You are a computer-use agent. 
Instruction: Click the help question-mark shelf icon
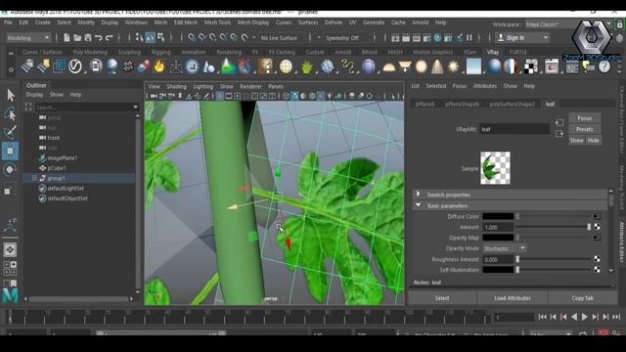(604, 66)
